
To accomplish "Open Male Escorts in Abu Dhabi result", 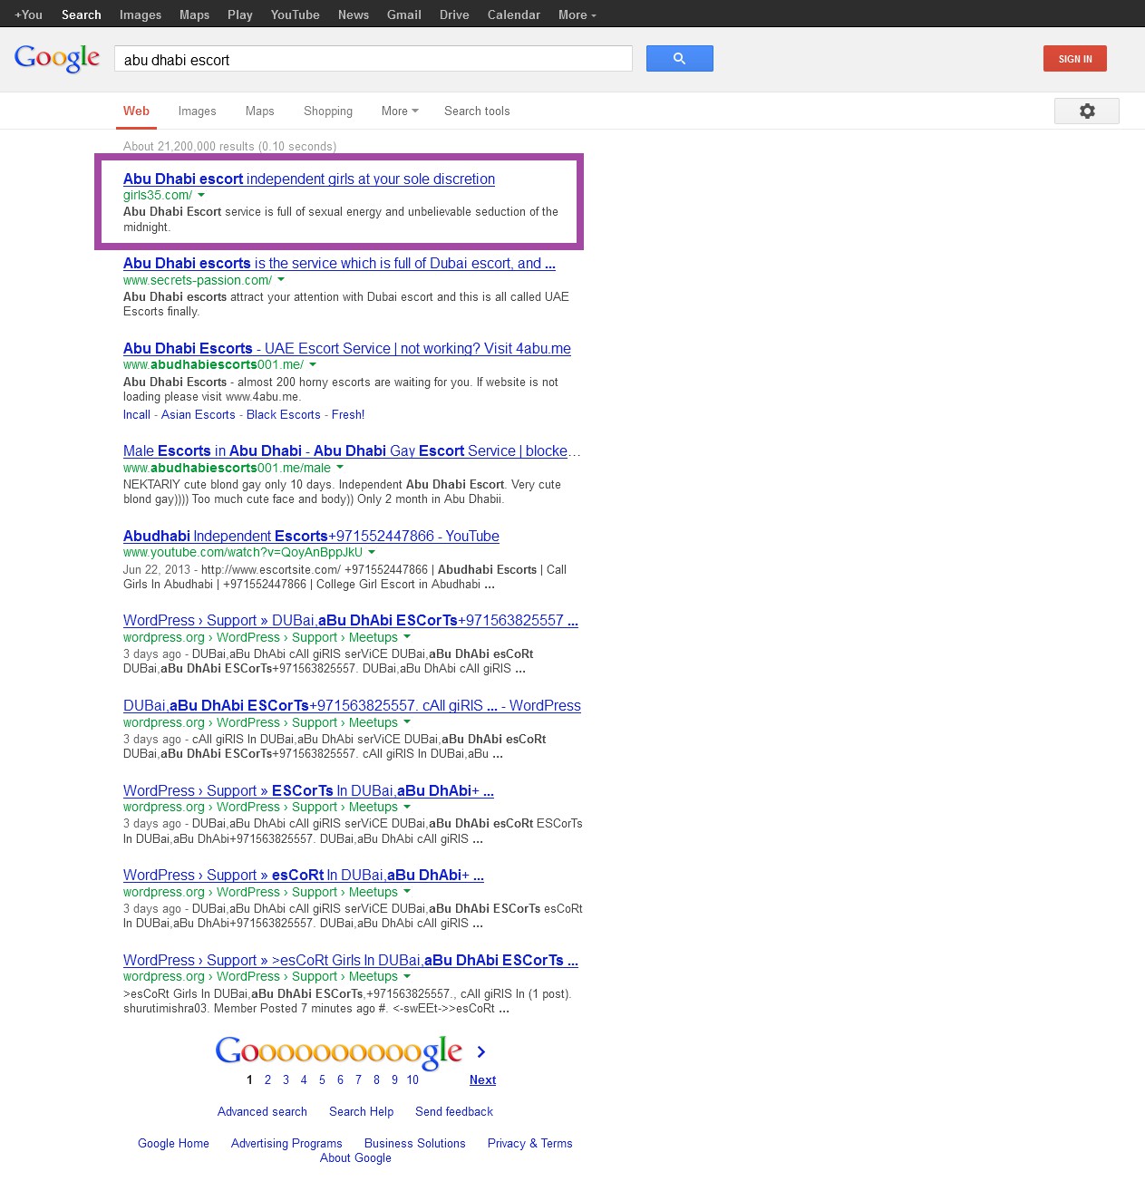I will (x=352, y=450).
